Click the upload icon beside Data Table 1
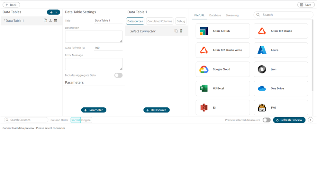This screenshot has height=188, width=317. [x=50, y=21]
